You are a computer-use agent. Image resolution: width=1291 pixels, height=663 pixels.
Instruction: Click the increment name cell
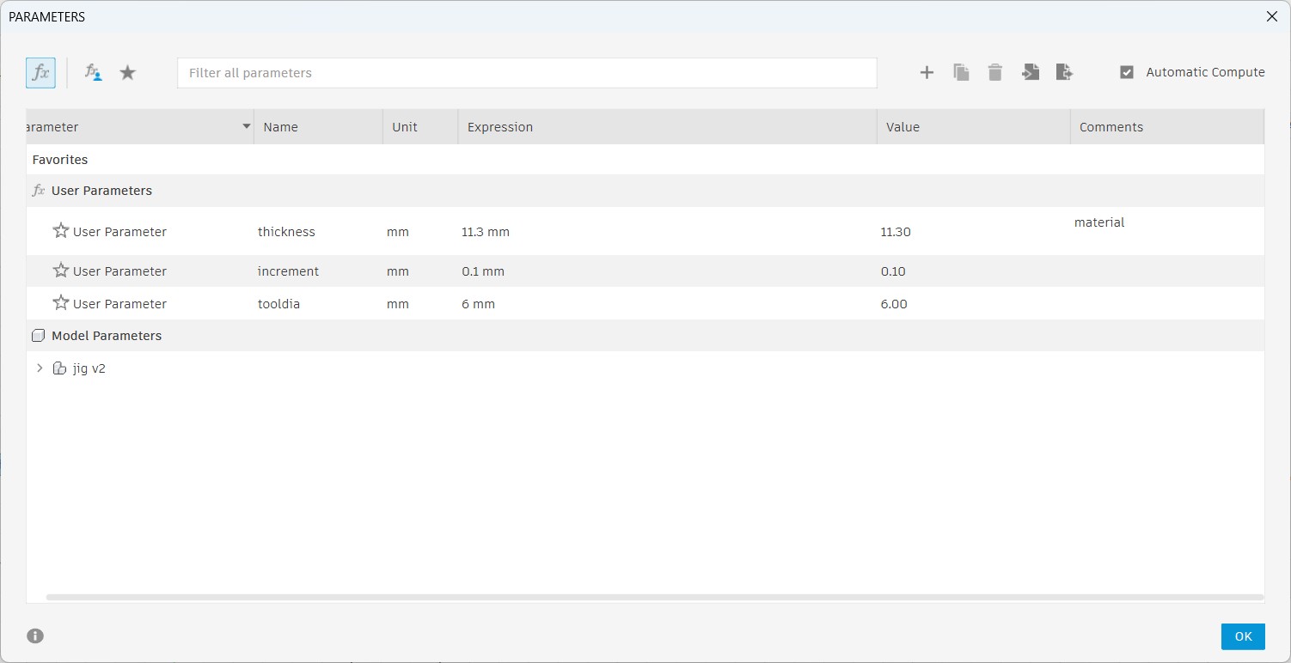(x=288, y=271)
